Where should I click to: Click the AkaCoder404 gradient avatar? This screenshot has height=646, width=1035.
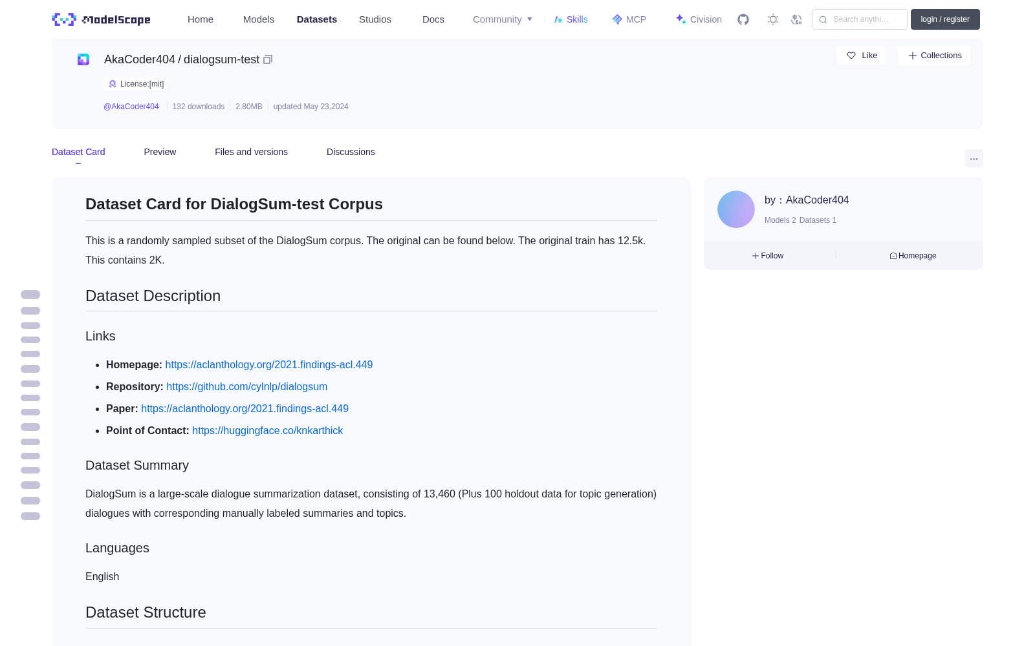coord(736,209)
